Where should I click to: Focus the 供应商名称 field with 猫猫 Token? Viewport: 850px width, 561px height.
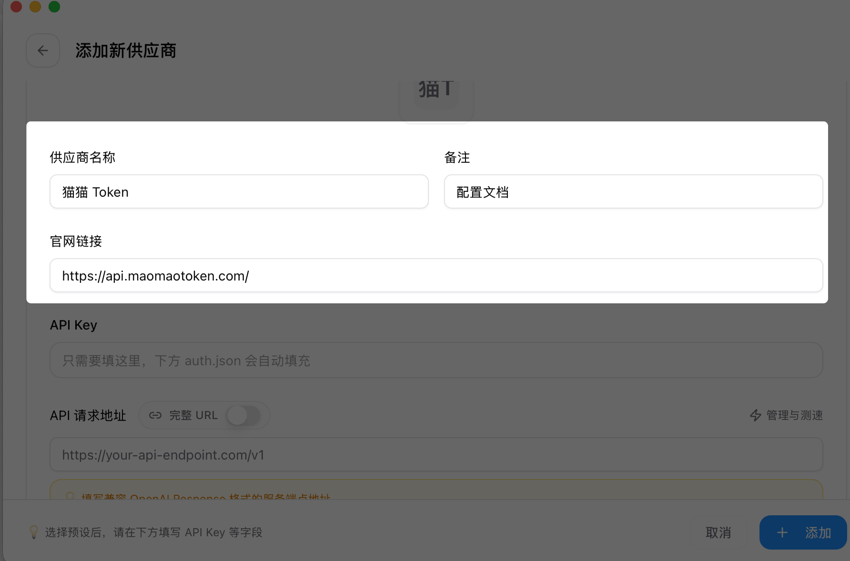coord(239,191)
